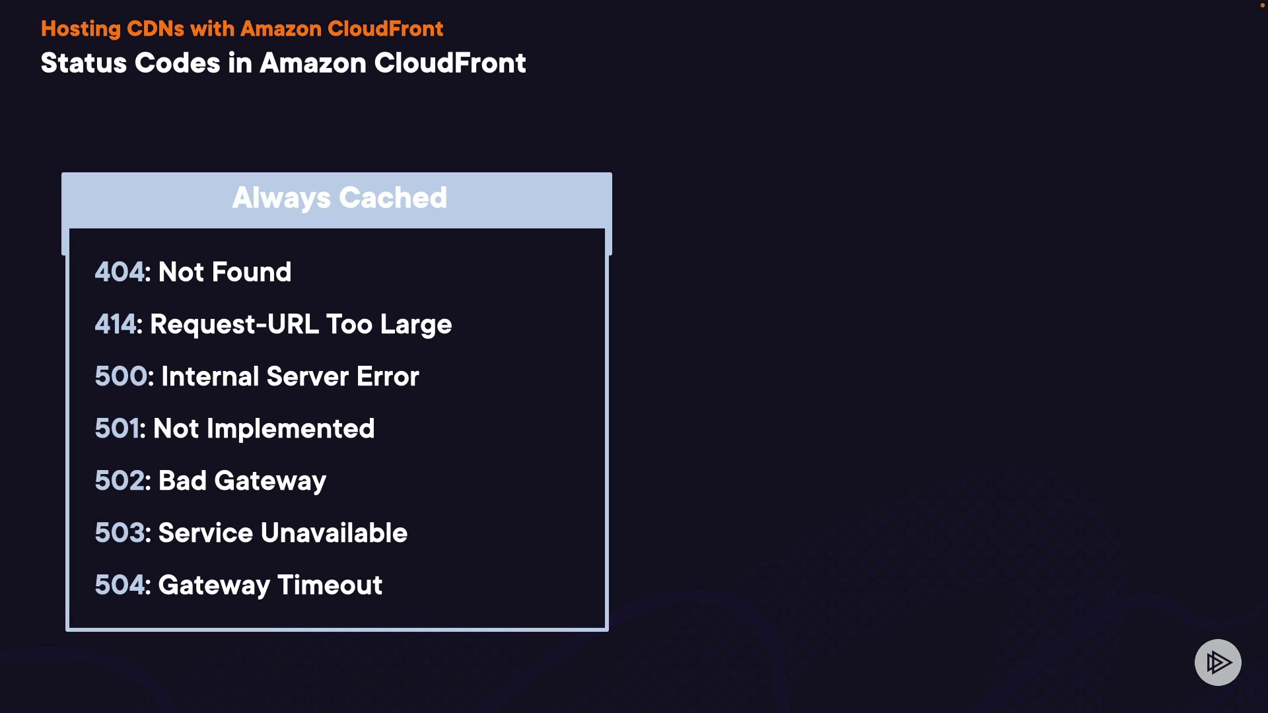Click the 414 status code number
This screenshot has height=713, width=1268.
tap(115, 324)
